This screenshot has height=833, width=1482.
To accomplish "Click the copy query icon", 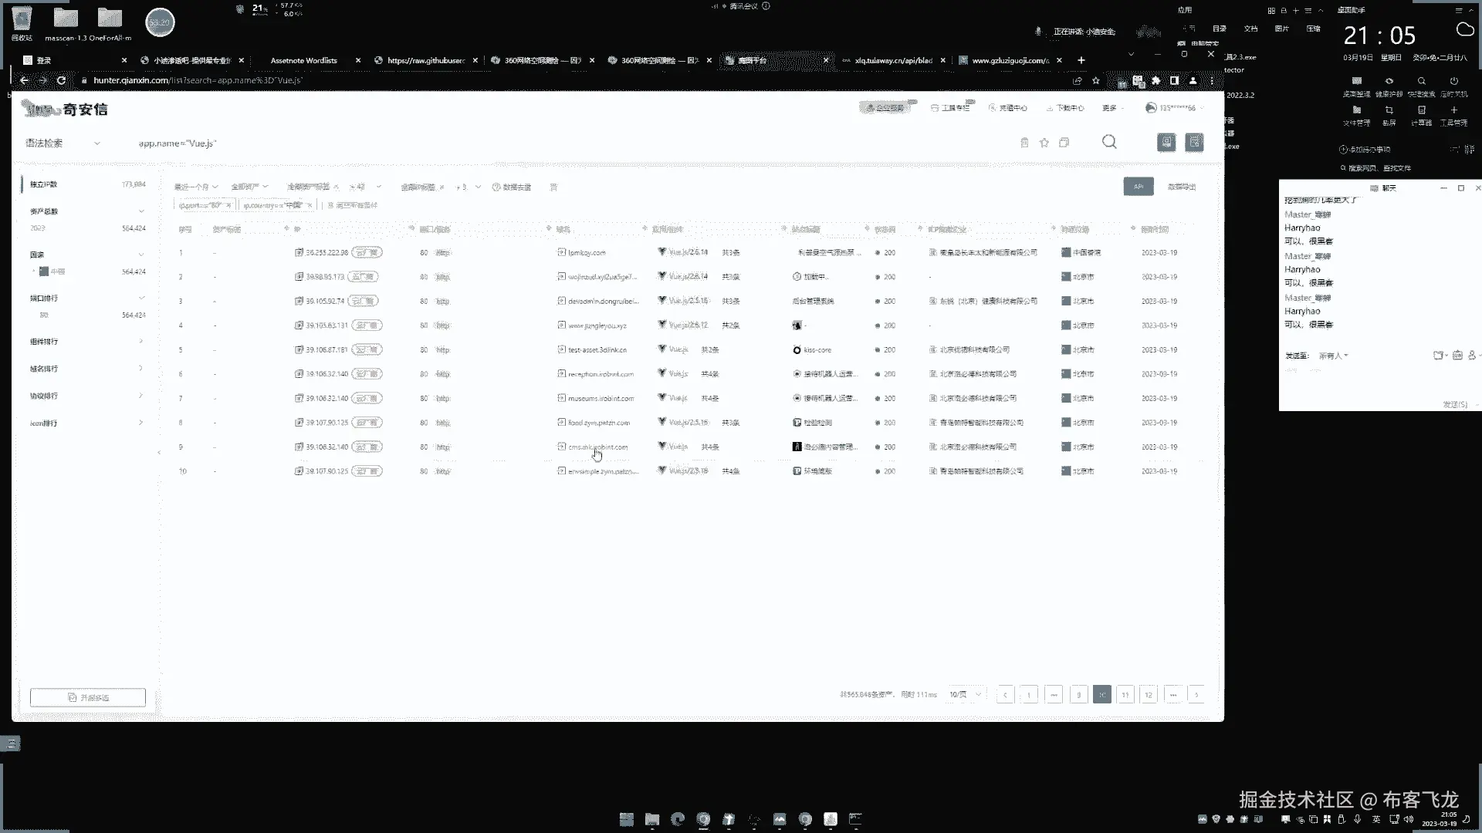I will click(1064, 143).
